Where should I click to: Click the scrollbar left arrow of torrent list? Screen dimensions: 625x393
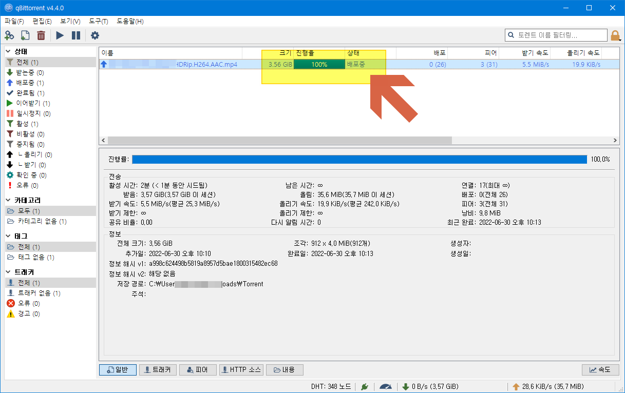[103, 140]
